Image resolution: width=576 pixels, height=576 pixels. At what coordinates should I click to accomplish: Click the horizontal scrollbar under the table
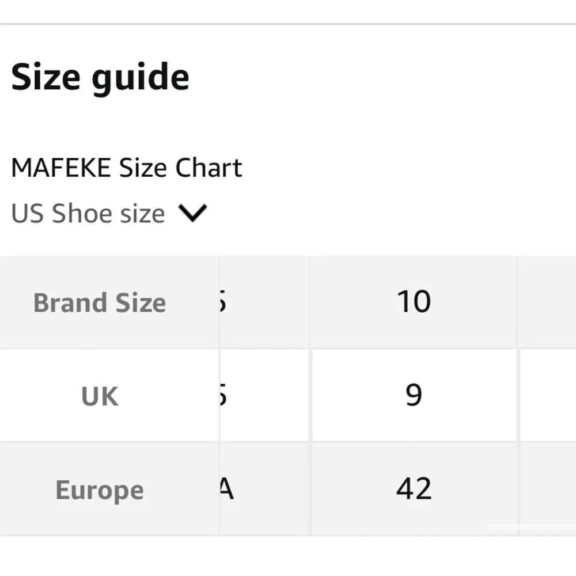coord(531,527)
